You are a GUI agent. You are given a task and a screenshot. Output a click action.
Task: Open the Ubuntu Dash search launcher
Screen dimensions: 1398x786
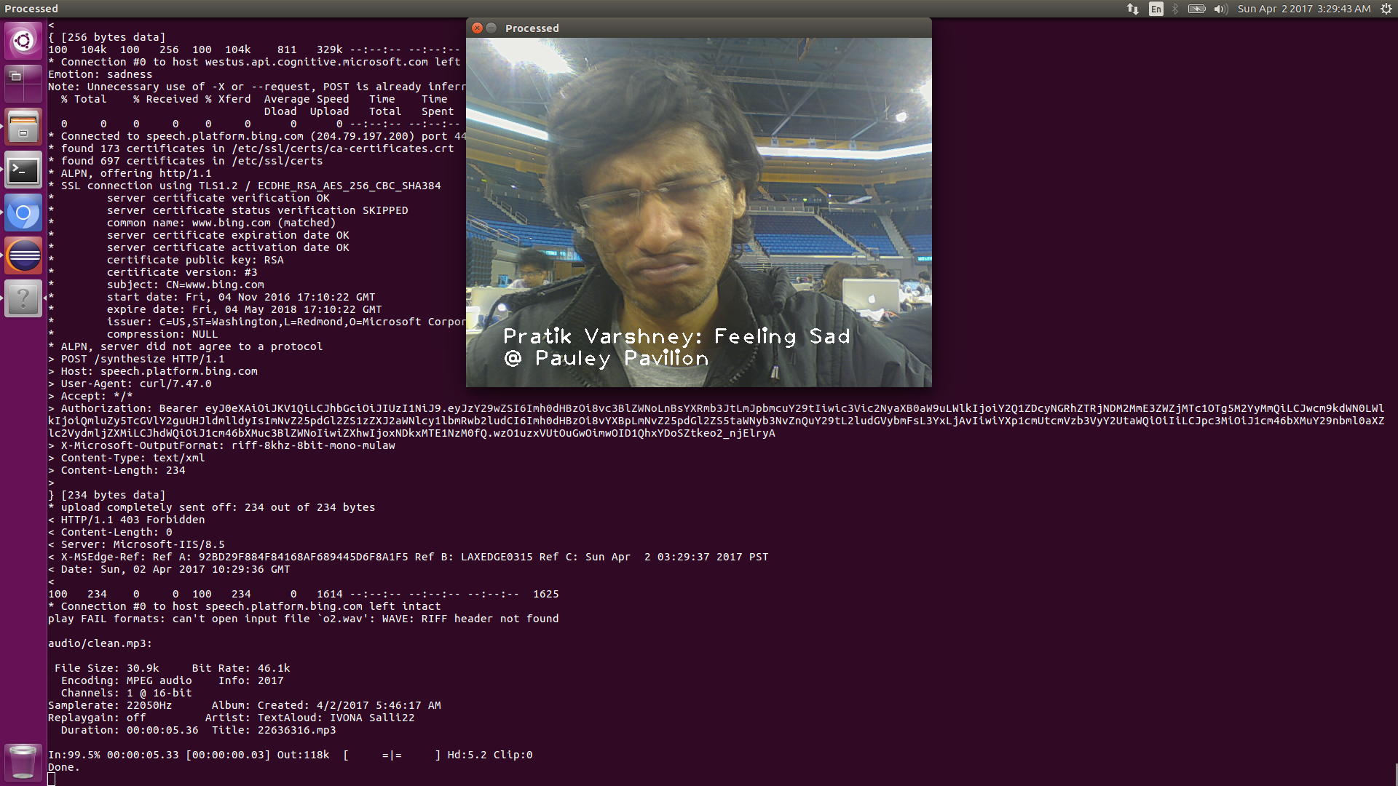coord(23,40)
